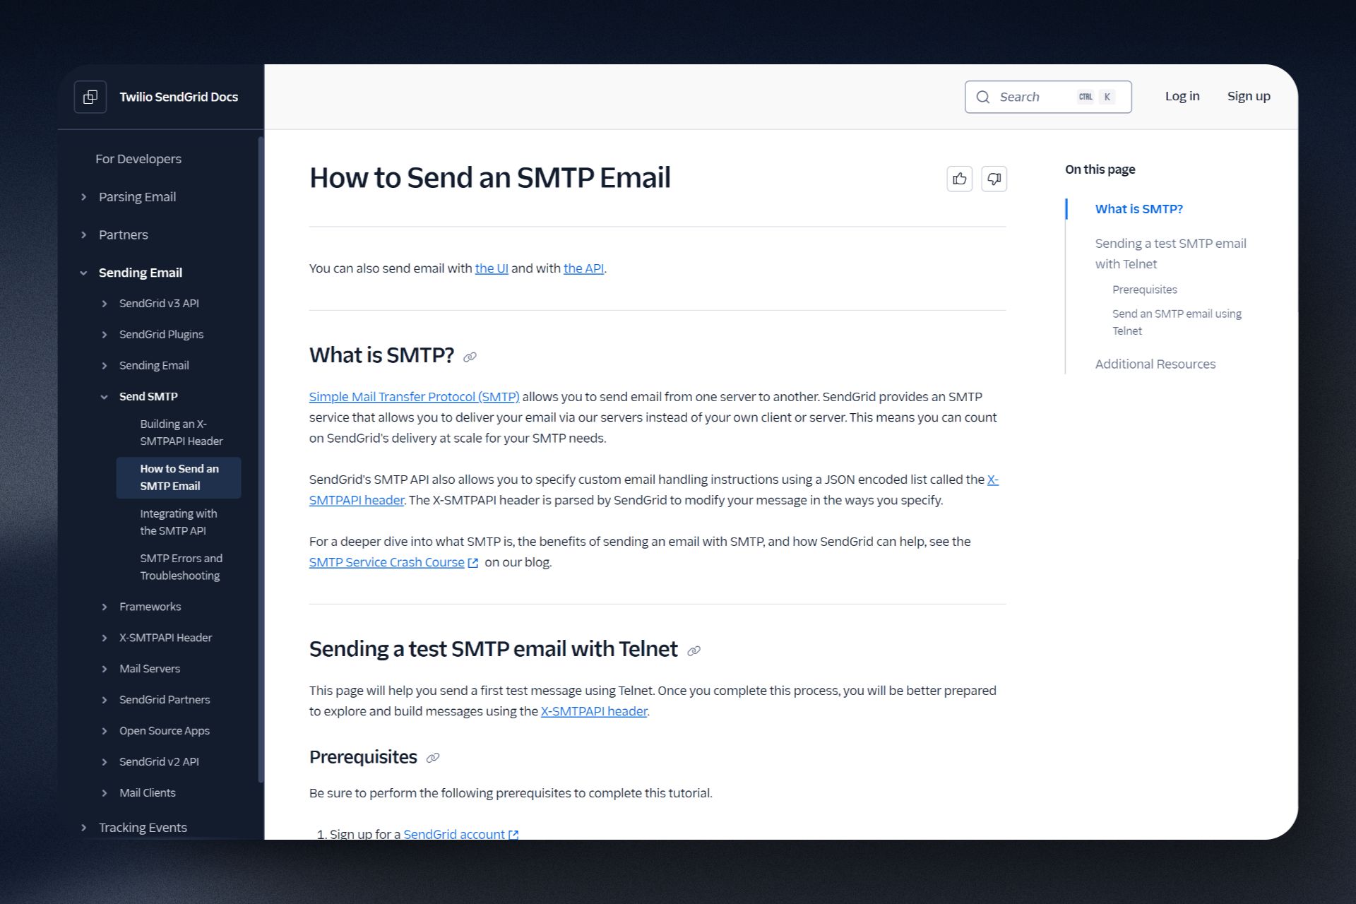Open Mail Clients sidebar item
This screenshot has width=1356, height=904.
pyautogui.click(x=148, y=793)
